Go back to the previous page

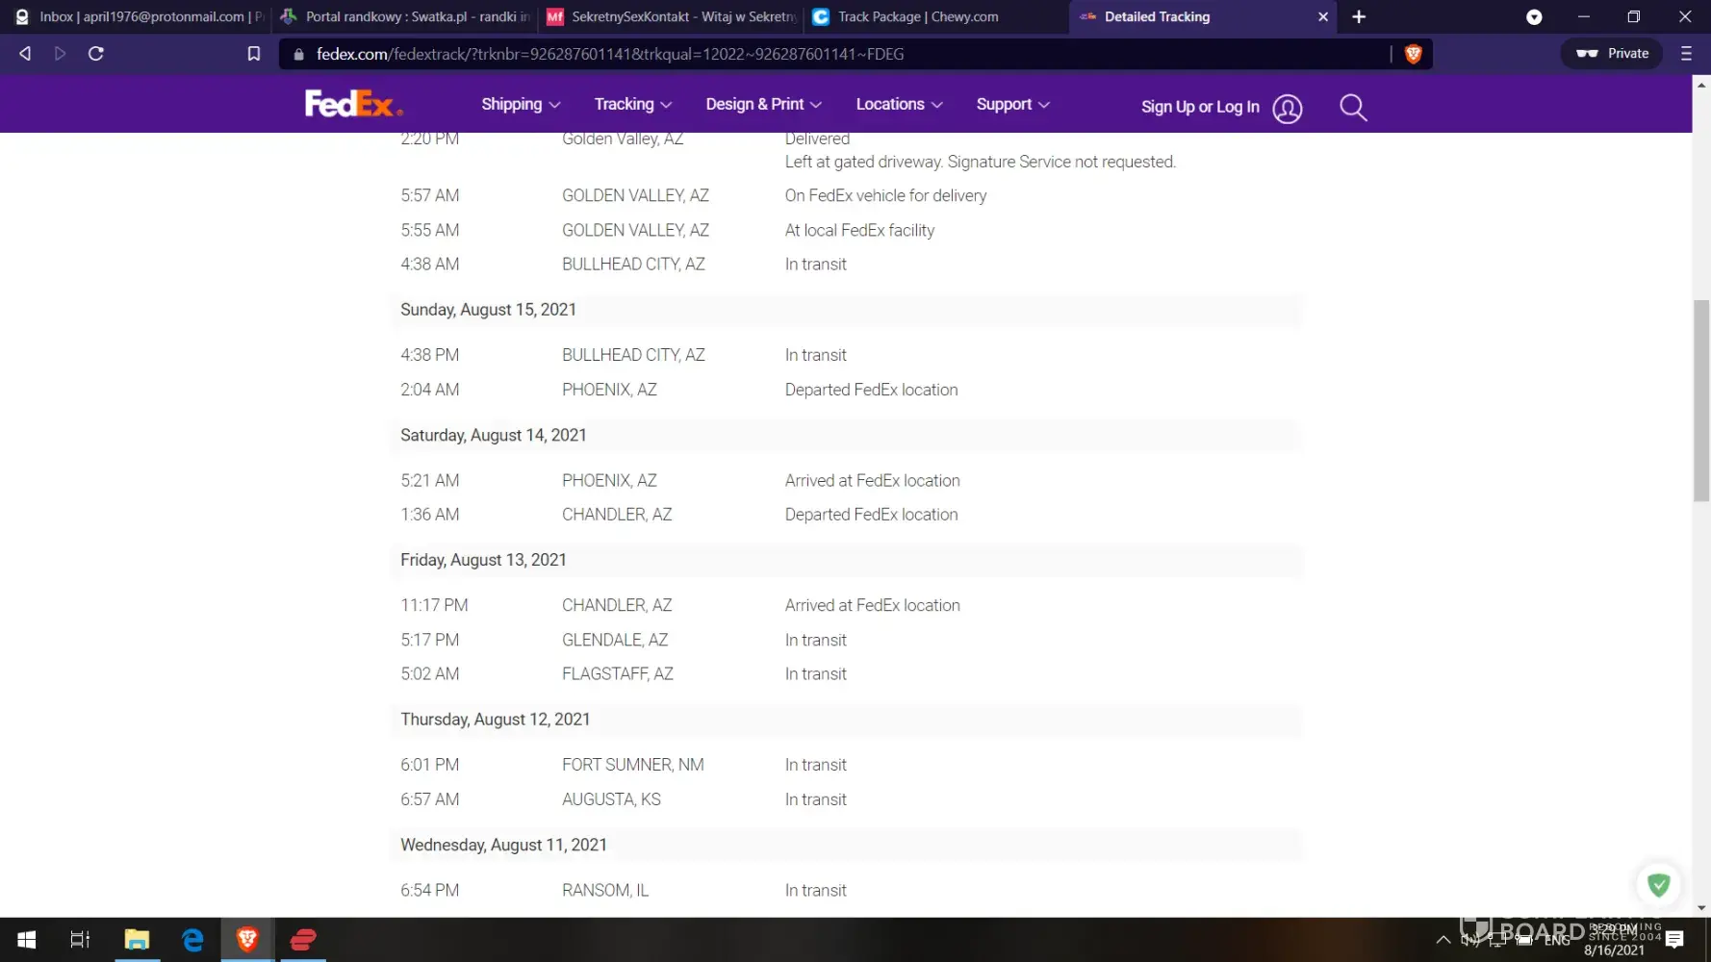26,54
